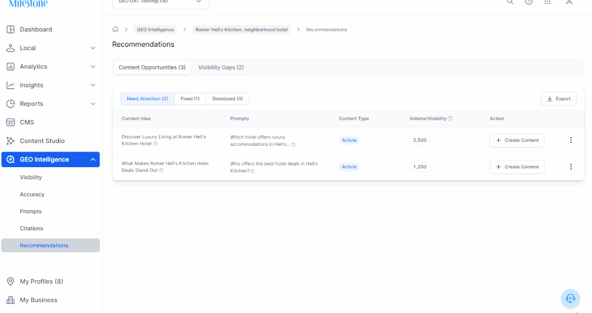Open the AI support chat bubble
The height and width of the screenshot is (313, 592).
571,299
